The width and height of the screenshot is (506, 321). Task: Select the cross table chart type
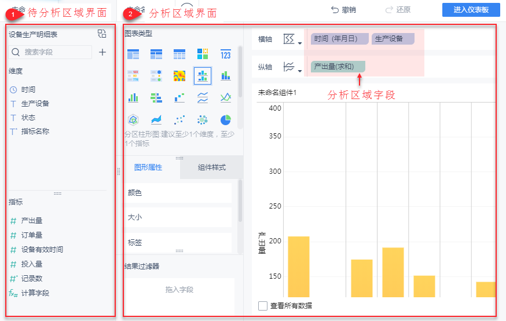pyautogui.click(x=156, y=54)
